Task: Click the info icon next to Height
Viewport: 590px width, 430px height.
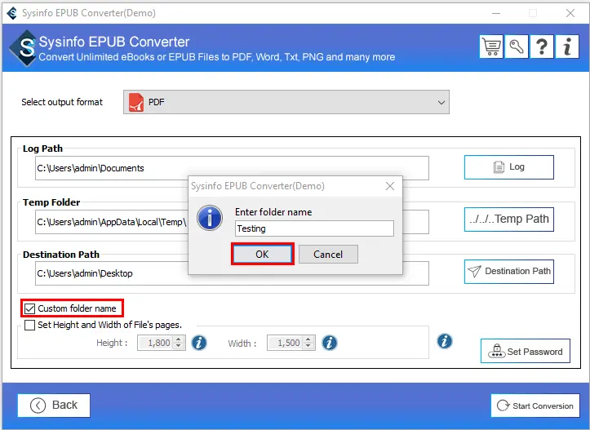Action: pyautogui.click(x=199, y=343)
